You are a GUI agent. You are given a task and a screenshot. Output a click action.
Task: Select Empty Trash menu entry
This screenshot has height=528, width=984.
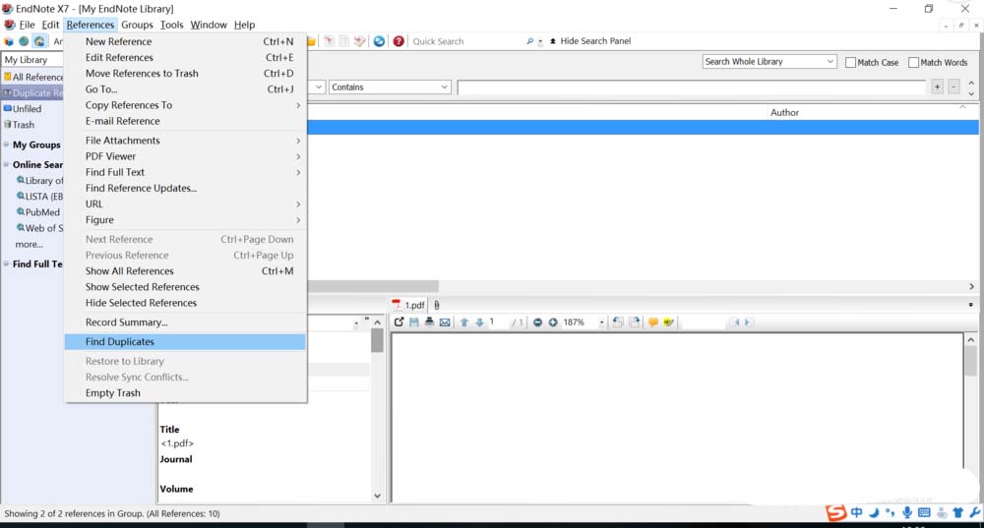[x=185, y=393]
